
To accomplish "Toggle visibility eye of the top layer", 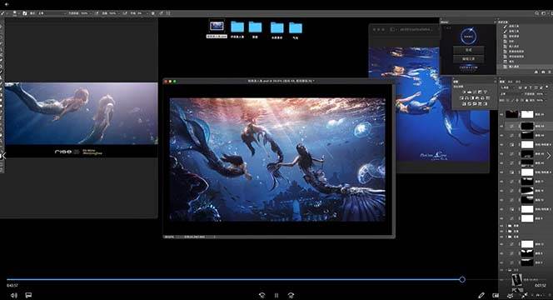I will click(502, 114).
